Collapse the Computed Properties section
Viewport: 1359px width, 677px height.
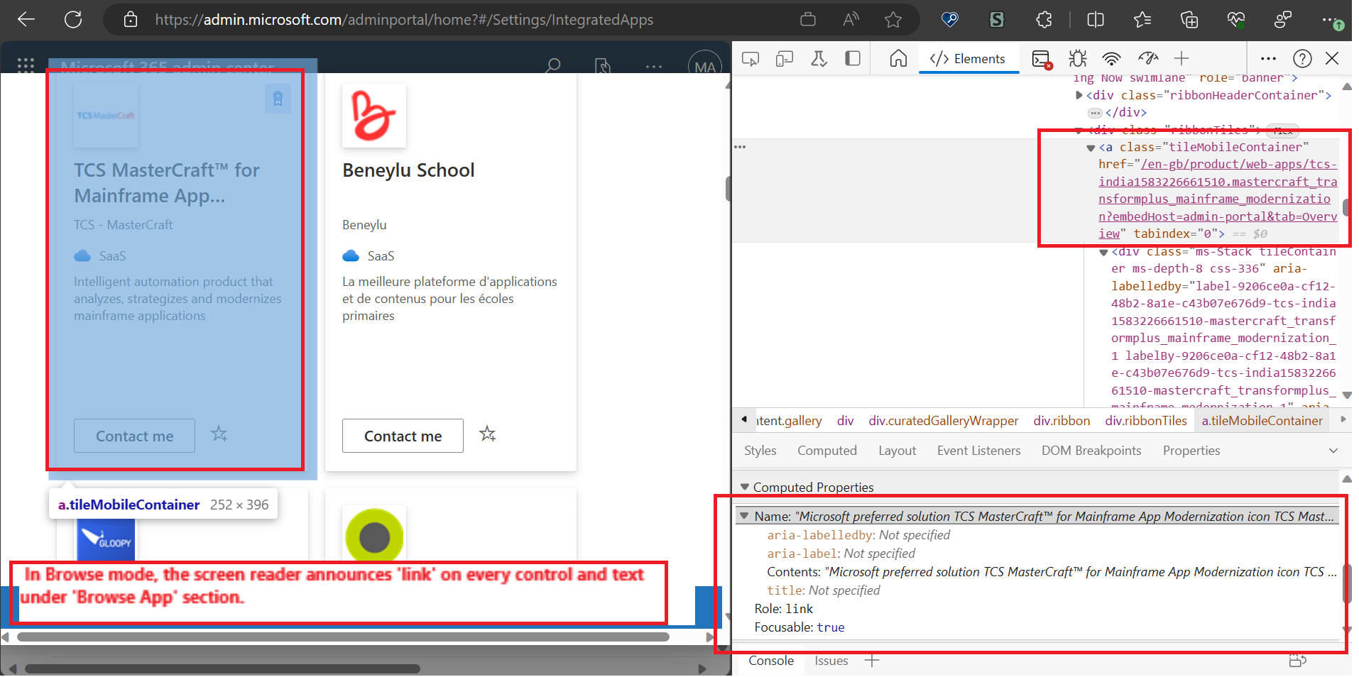point(745,488)
